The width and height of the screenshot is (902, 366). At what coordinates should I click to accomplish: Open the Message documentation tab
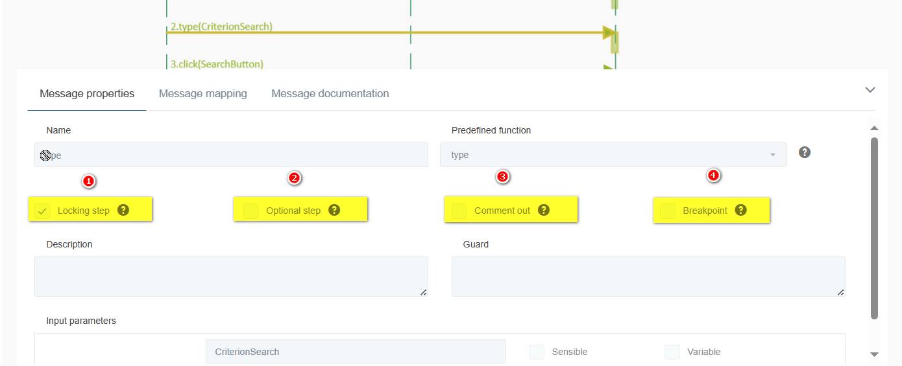(330, 94)
